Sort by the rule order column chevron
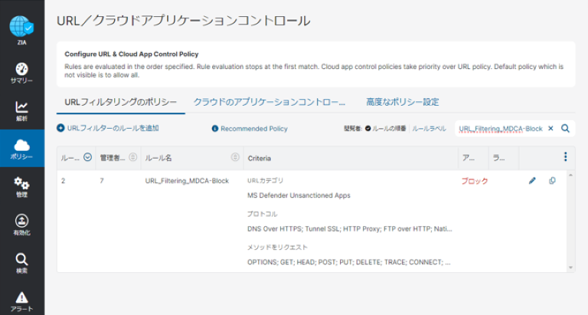Viewport: 588px width, 315px height. [x=88, y=157]
